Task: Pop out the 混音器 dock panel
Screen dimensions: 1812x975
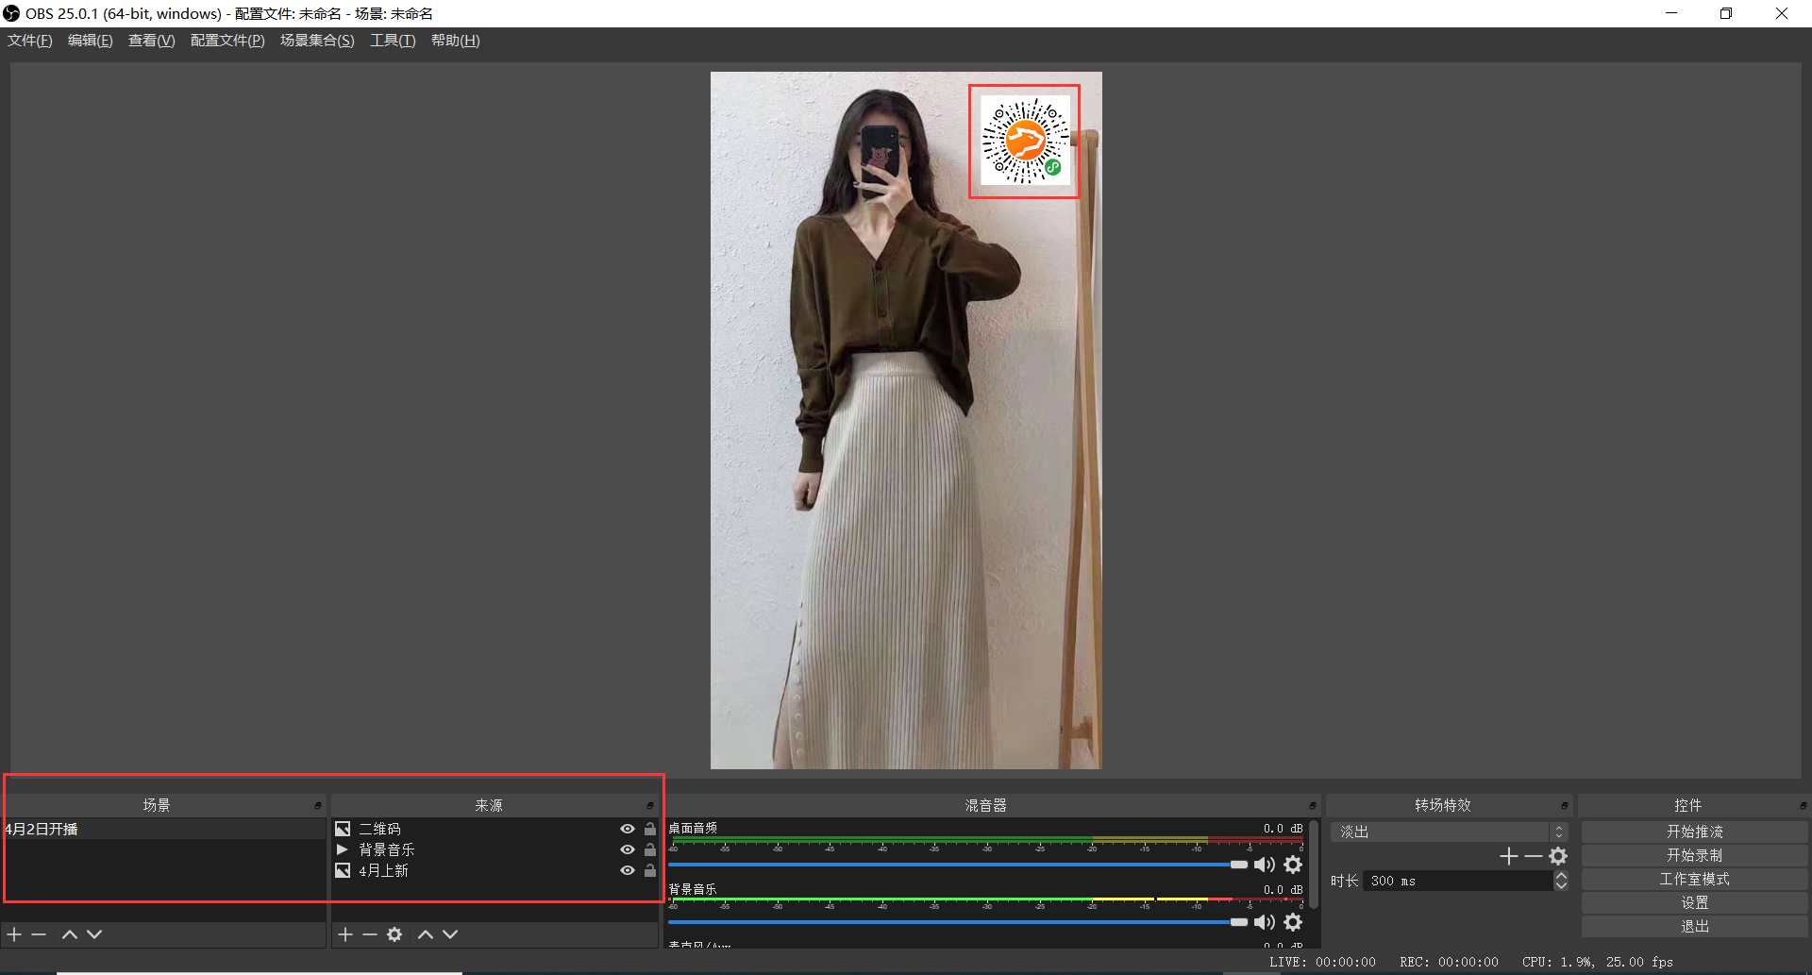Action: click(x=1312, y=805)
